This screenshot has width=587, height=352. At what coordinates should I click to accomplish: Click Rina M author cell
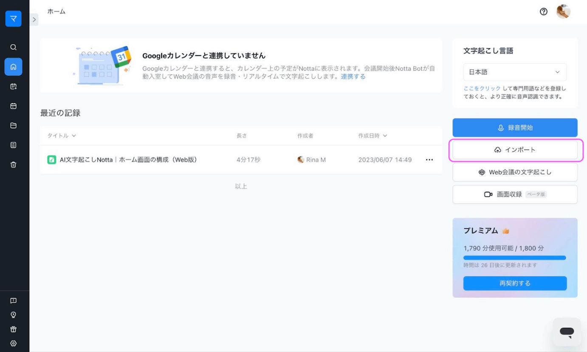(x=311, y=160)
